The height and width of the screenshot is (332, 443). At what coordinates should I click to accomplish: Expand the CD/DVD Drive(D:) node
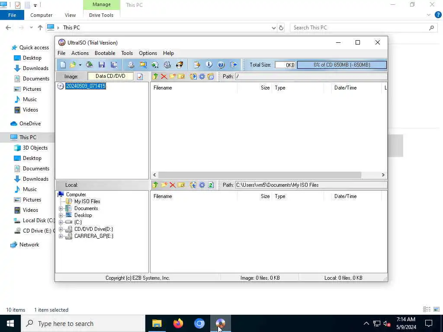[x=61, y=229]
